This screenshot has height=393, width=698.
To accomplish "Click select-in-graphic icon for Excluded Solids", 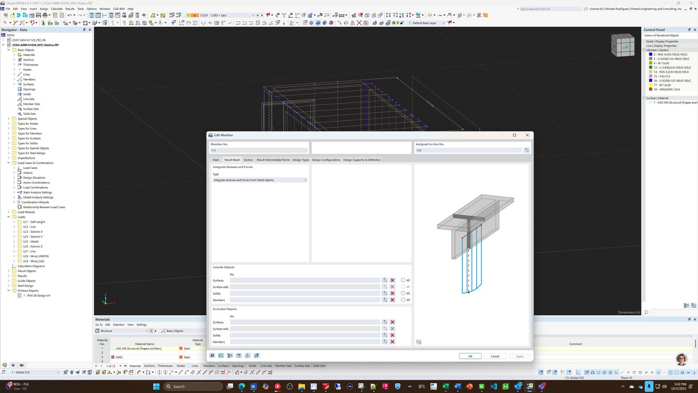I will coord(385,335).
